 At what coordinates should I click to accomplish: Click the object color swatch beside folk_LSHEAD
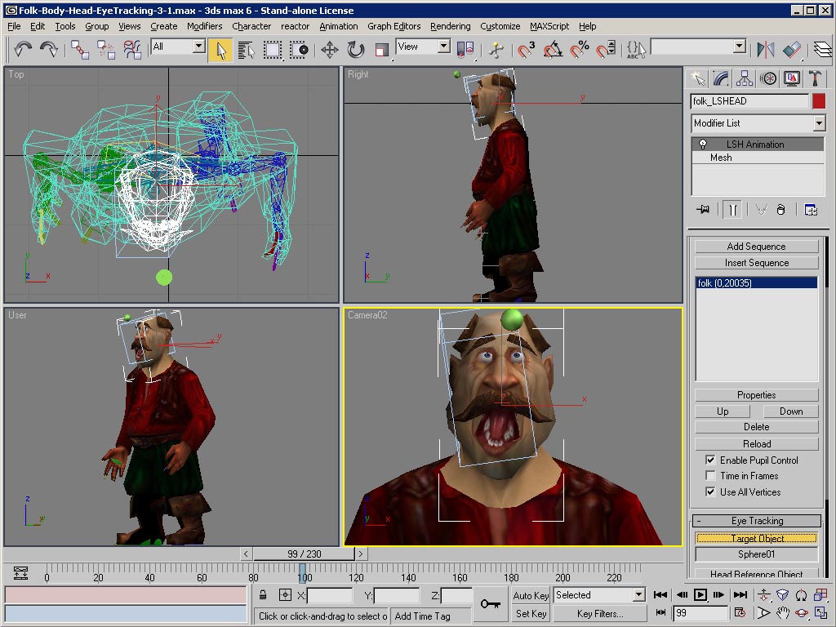point(820,100)
